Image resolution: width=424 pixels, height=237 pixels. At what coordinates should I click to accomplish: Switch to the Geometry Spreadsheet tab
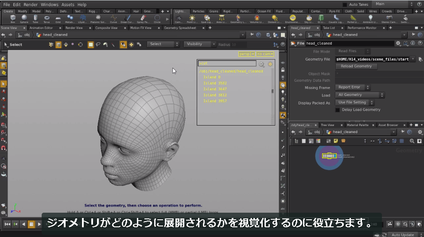click(180, 28)
